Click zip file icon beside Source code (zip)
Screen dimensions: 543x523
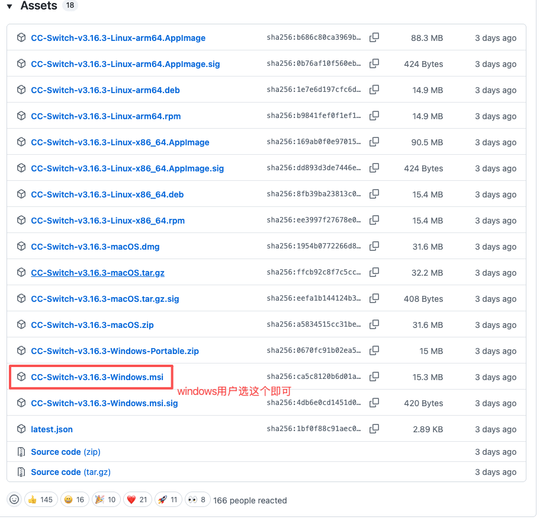coord(21,452)
